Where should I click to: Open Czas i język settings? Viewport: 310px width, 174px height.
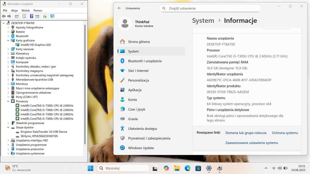tap(151, 109)
